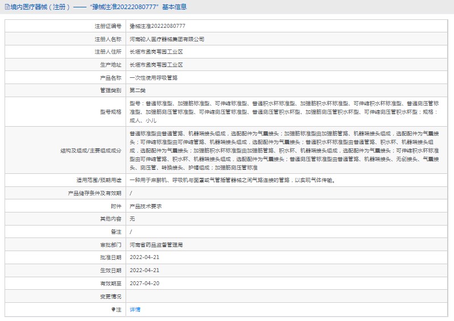Click the 生产地址 label cell
Viewport: 454px width, 321px height.
65,65
